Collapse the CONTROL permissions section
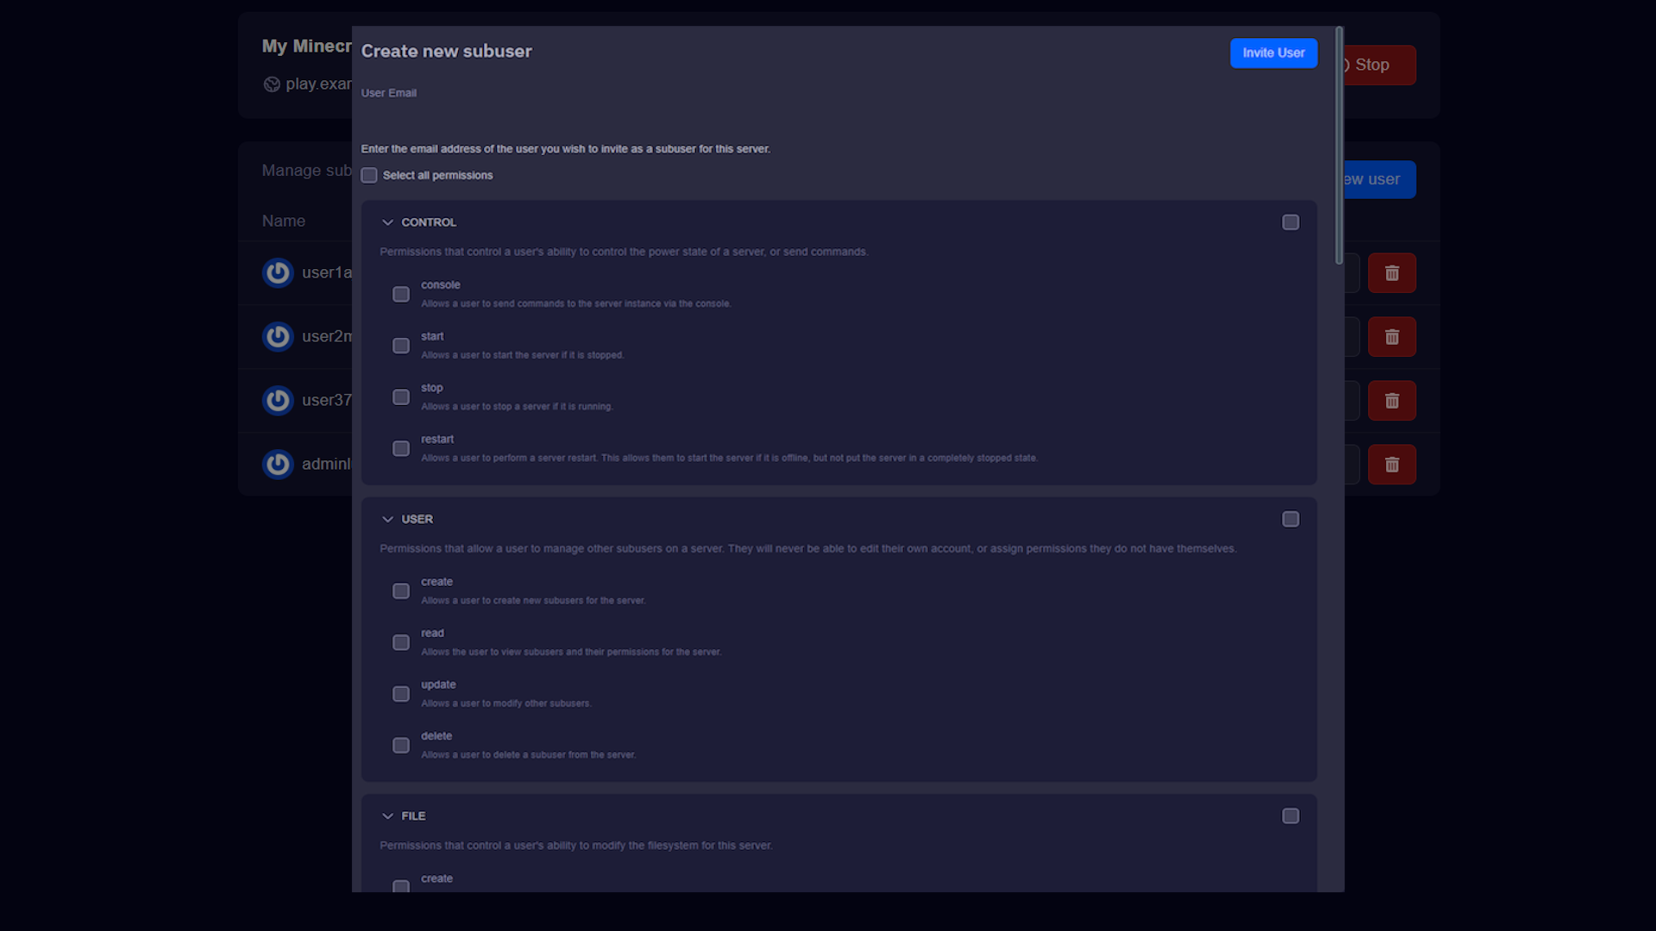Screen dimensions: 1656x931 click(x=387, y=222)
